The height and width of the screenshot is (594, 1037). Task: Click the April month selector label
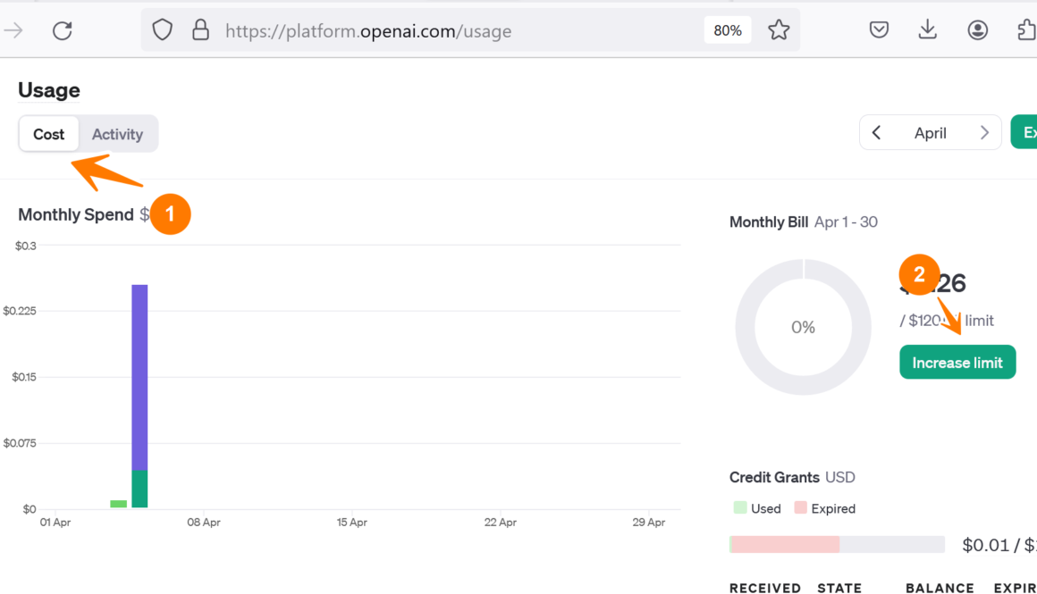pyautogui.click(x=930, y=133)
